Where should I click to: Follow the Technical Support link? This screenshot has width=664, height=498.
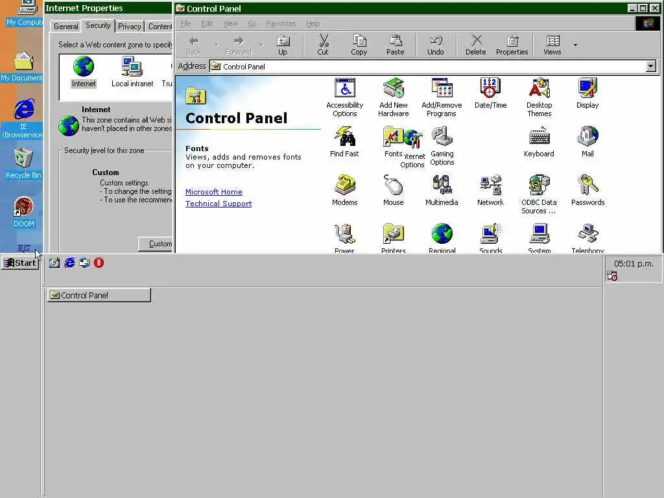(219, 204)
